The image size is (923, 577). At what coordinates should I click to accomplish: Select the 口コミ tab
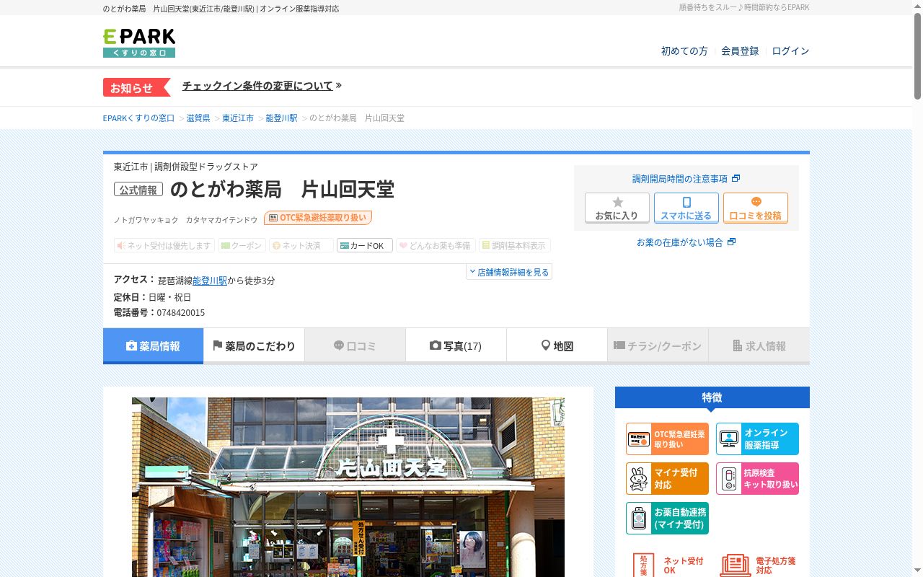click(355, 345)
